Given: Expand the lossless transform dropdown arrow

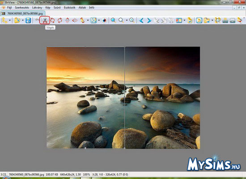Looking at the screenshot, I should click(88, 21).
